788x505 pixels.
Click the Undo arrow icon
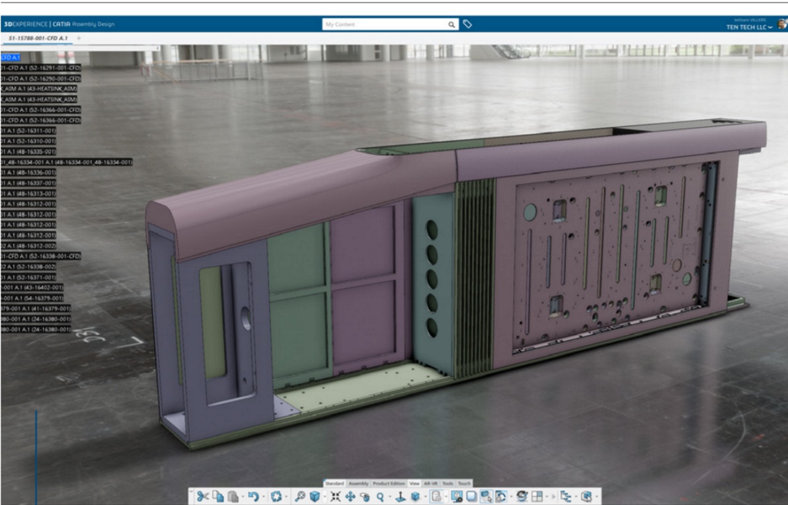tap(252, 496)
